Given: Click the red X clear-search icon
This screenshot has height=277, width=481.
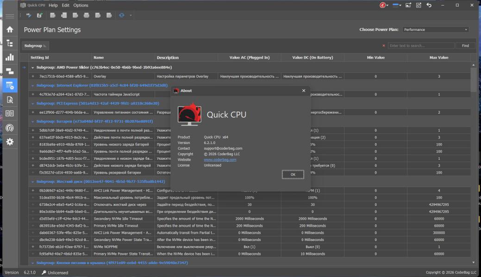Looking at the screenshot, I should point(383,46).
